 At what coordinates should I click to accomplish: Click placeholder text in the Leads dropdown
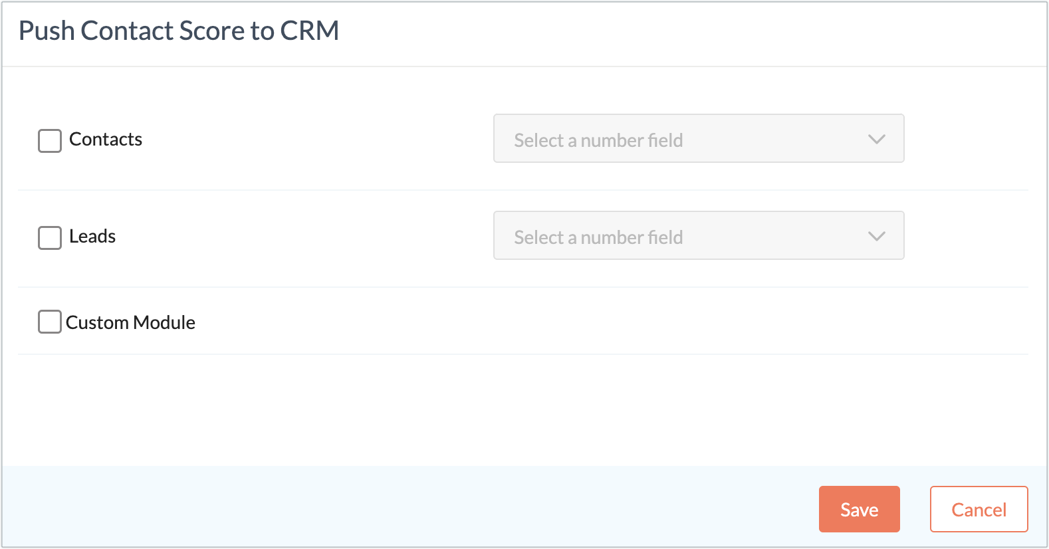pyautogui.click(x=598, y=238)
